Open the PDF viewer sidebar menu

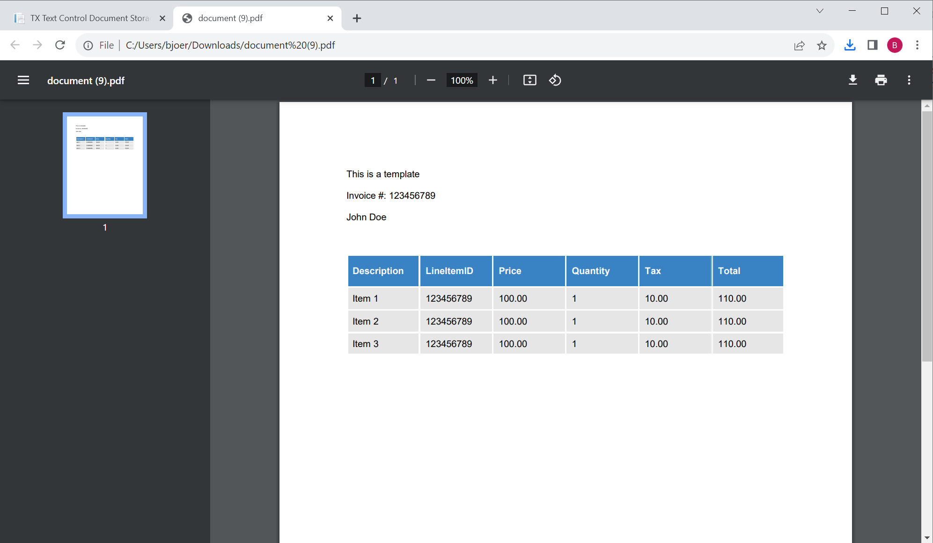click(x=23, y=80)
